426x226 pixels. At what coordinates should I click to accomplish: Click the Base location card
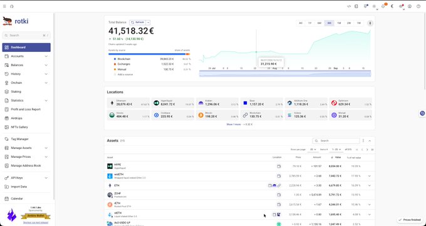[x=262, y=103]
